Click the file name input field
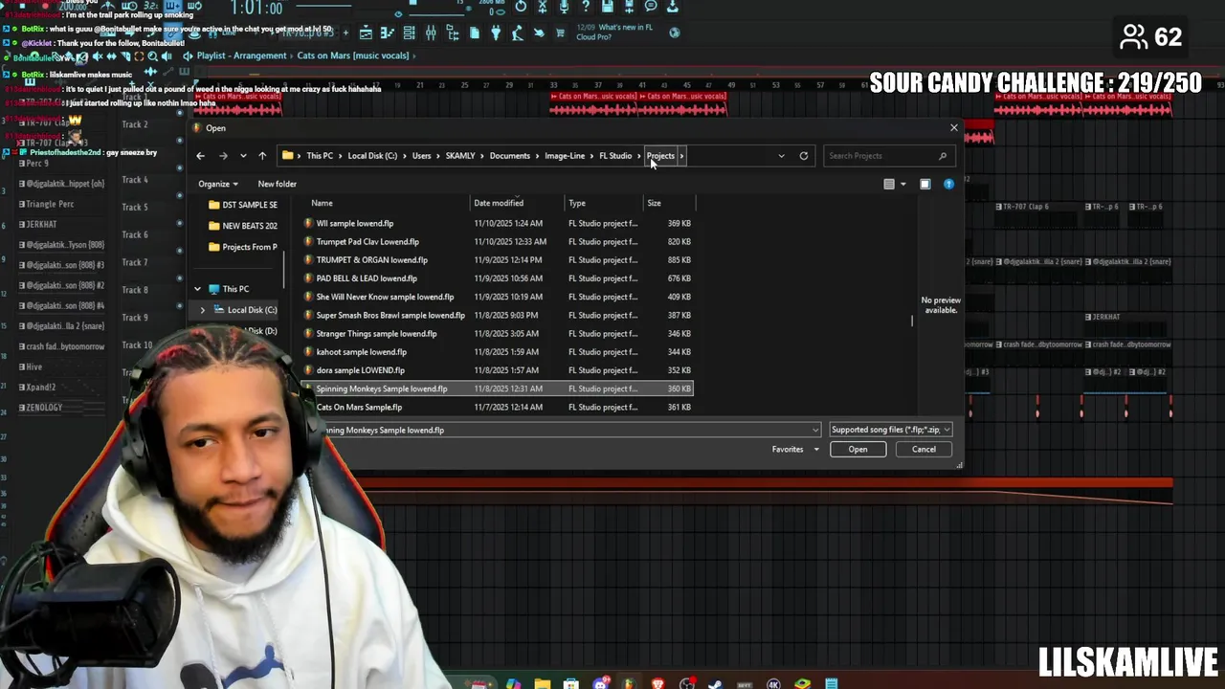 point(565,430)
